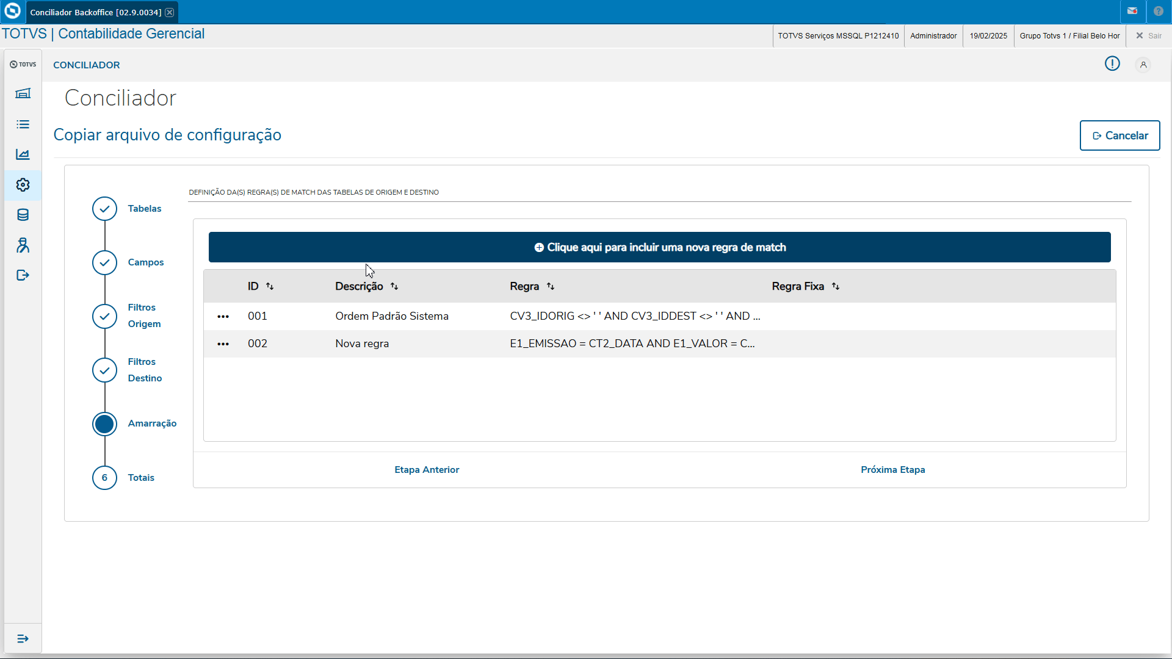Click the list view sidebar icon
This screenshot has height=659, width=1172.
pos(23,124)
